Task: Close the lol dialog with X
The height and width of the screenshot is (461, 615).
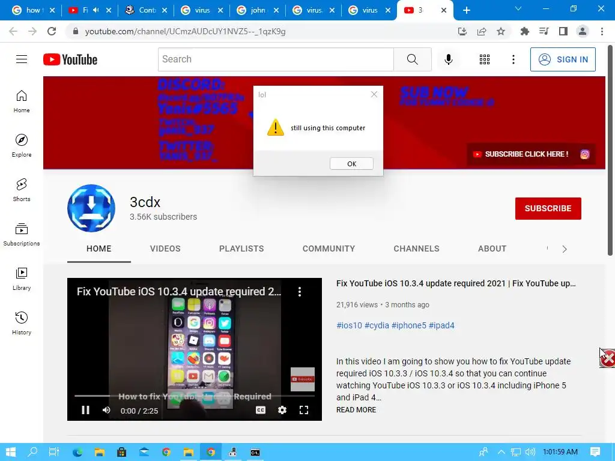Action: 374,94
